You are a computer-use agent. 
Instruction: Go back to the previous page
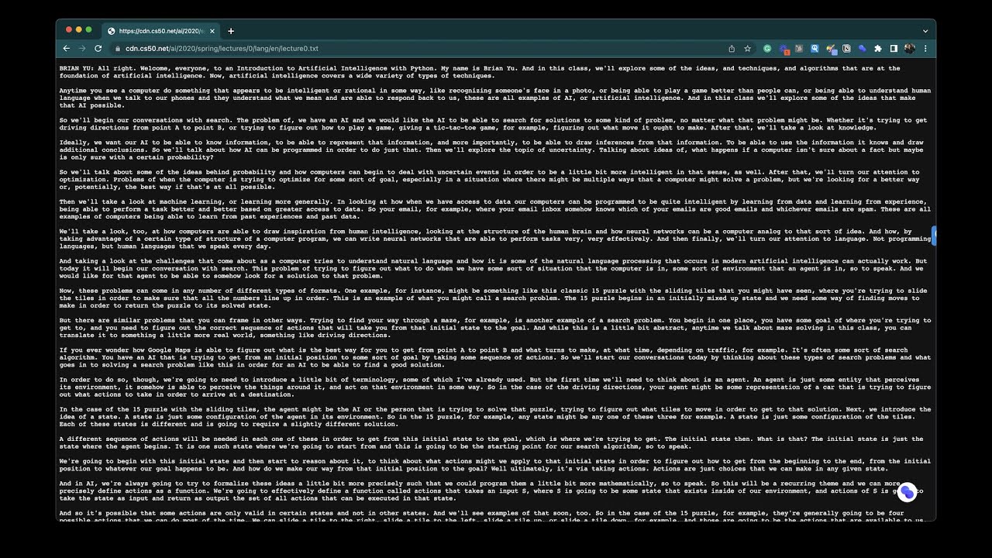67,48
